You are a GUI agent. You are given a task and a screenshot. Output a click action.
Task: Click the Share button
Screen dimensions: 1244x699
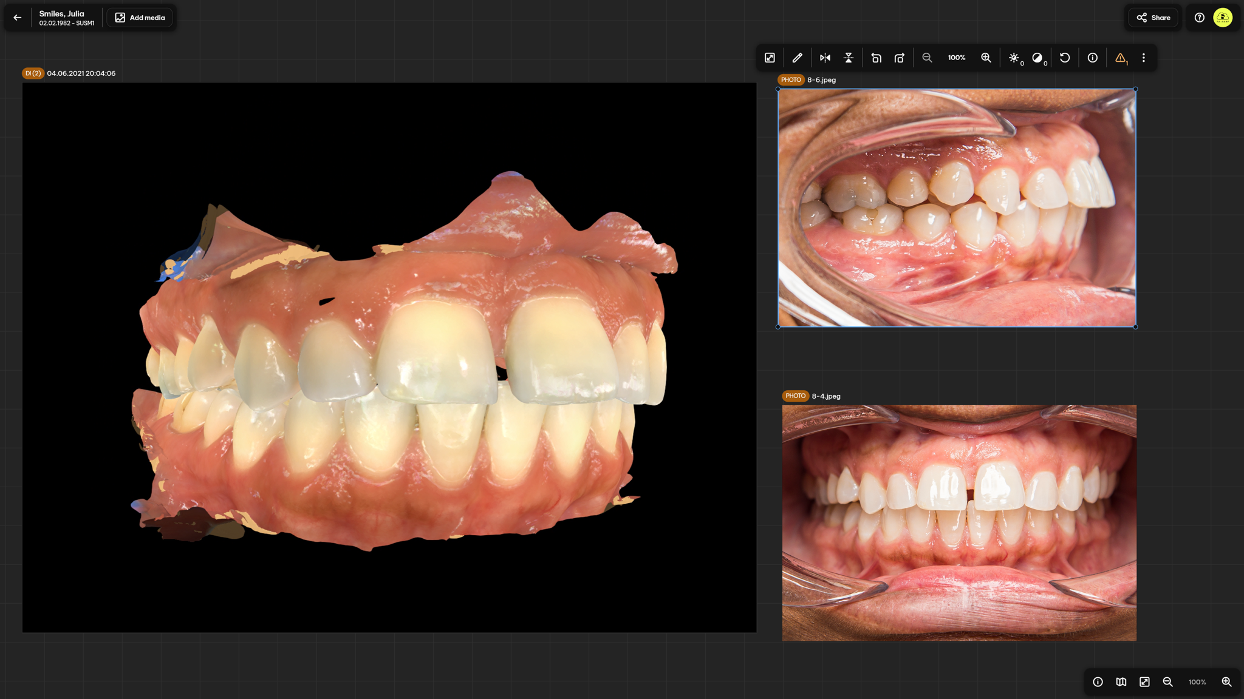(x=1153, y=18)
